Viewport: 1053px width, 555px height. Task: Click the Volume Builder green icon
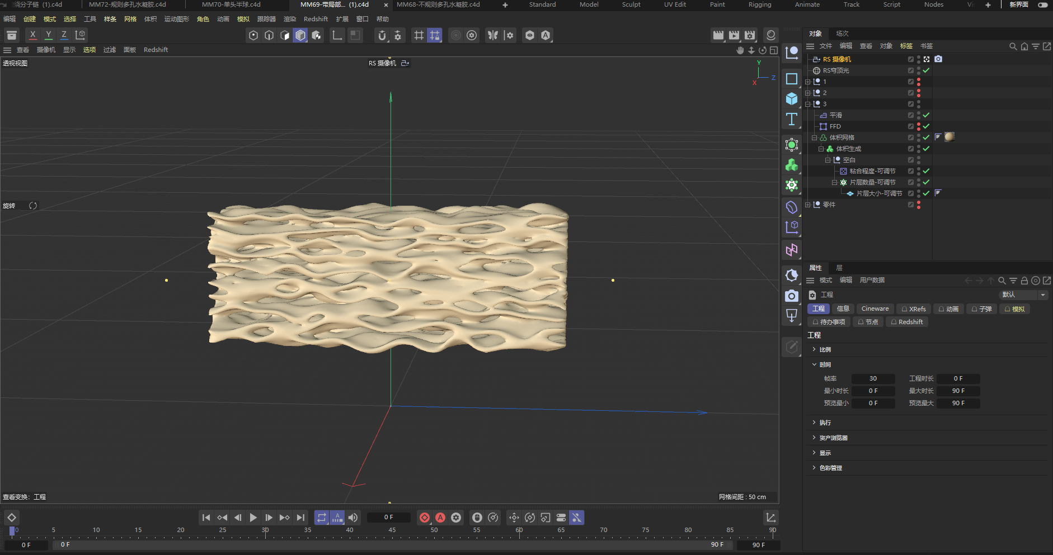pyautogui.click(x=792, y=165)
